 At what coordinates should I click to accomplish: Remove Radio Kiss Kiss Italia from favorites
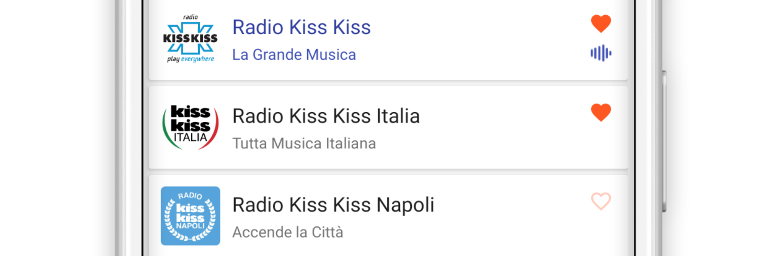coord(601,113)
